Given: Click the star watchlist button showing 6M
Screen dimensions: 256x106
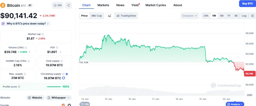Looking at the screenshot, I should (x=57, y=5).
